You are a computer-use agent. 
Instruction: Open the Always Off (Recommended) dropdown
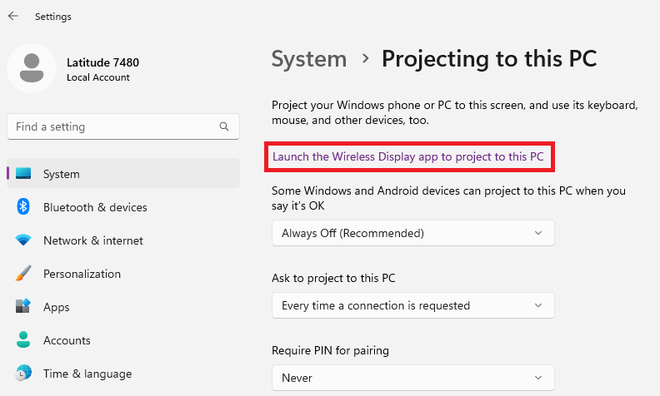412,233
